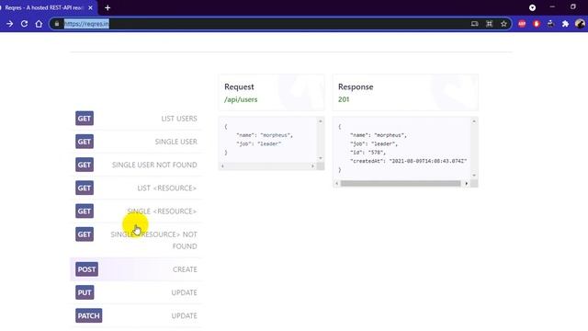This screenshot has width=588, height=331.
Task: Select GET Single <Resource> Not Found endpoint
Action: tap(136, 240)
